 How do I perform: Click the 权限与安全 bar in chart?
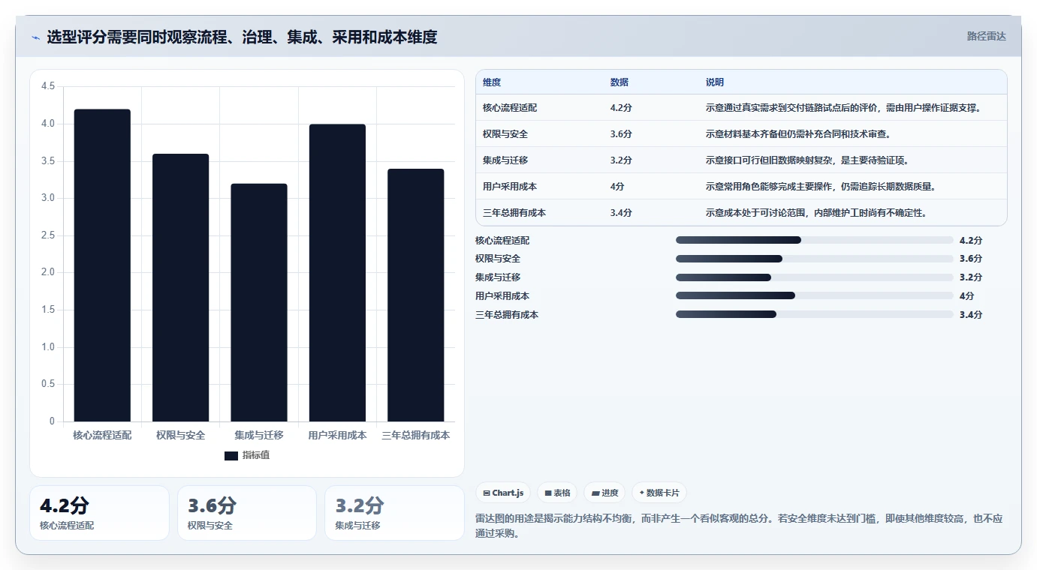[x=180, y=287]
